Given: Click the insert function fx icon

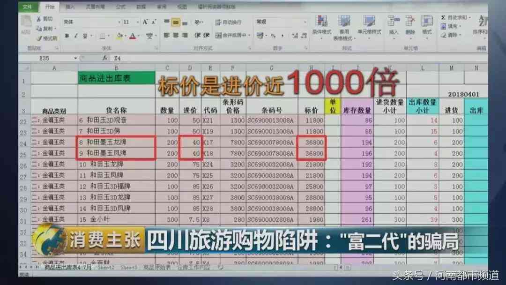Looking at the screenshot, I should click(x=105, y=58).
